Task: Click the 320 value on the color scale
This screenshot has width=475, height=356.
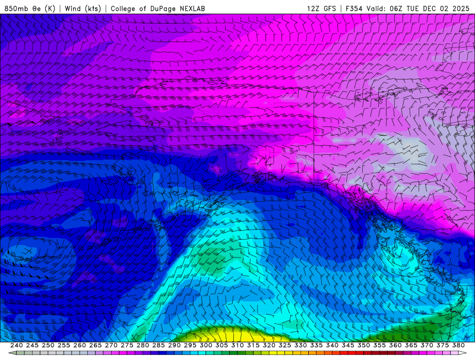Action: point(269,345)
